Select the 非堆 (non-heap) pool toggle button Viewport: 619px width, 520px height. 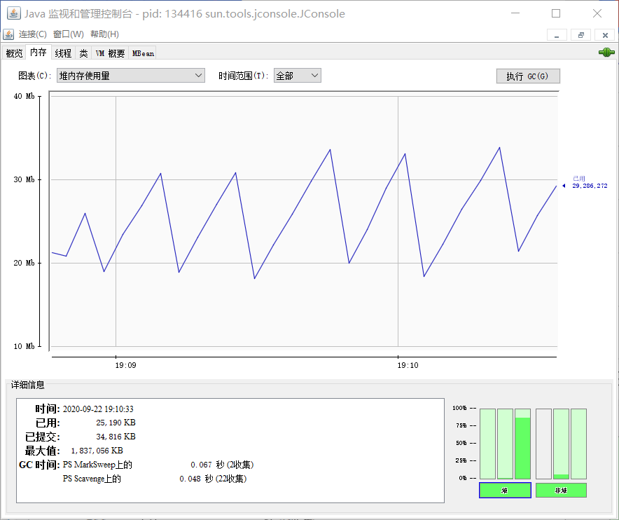point(561,491)
